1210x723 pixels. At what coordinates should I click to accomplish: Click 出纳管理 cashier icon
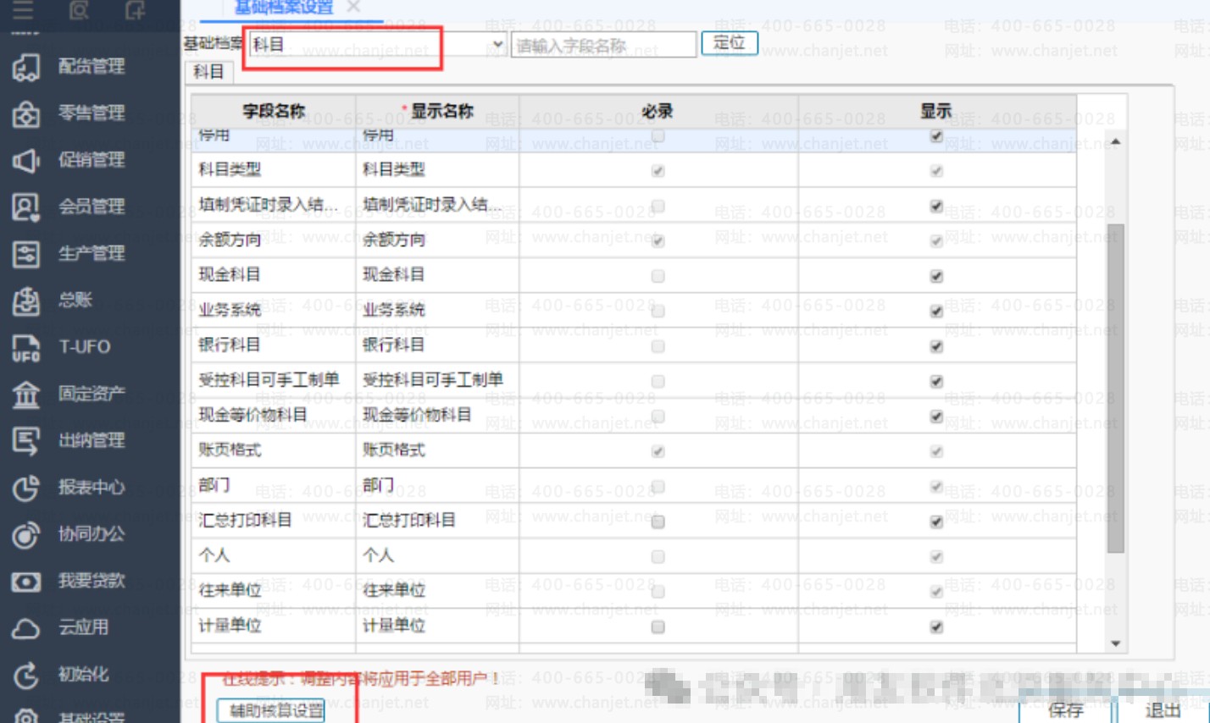point(25,440)
